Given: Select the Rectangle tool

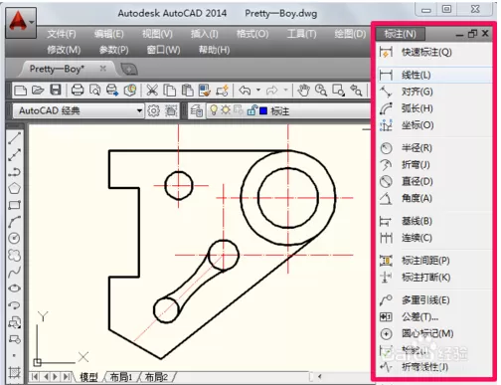Looking at the screenshot, I should click(14, 205).
